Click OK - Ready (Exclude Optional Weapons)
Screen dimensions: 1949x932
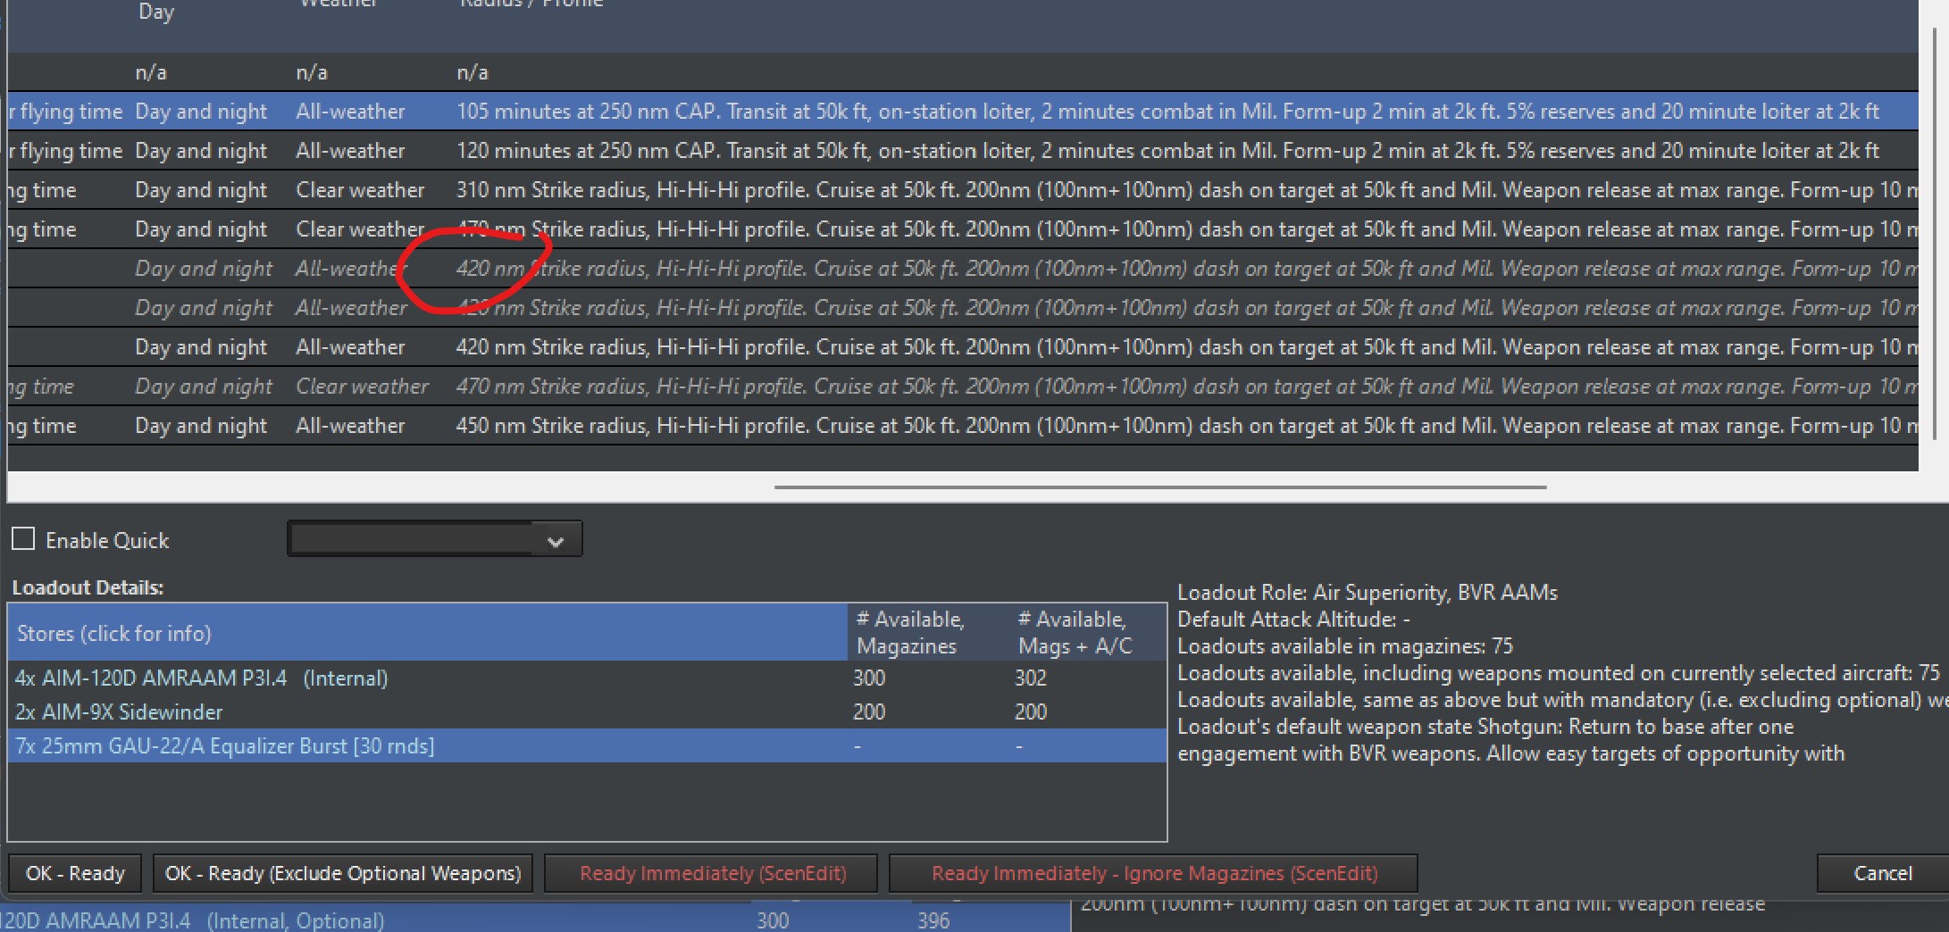coord(343,873)
